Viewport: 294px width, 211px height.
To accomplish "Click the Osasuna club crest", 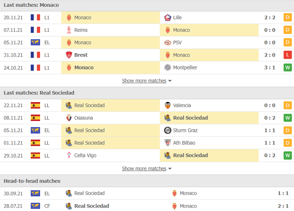I will (69, 118).
